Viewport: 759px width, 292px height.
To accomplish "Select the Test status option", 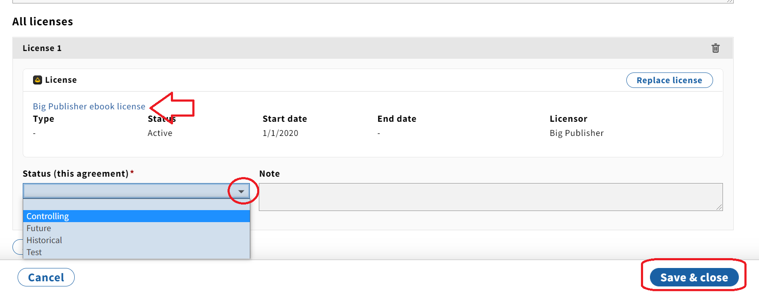I will 136,252.
